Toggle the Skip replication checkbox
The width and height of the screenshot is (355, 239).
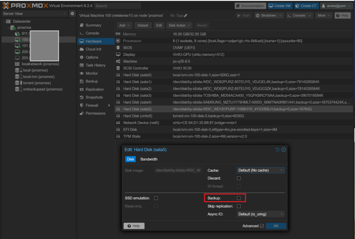239,206
